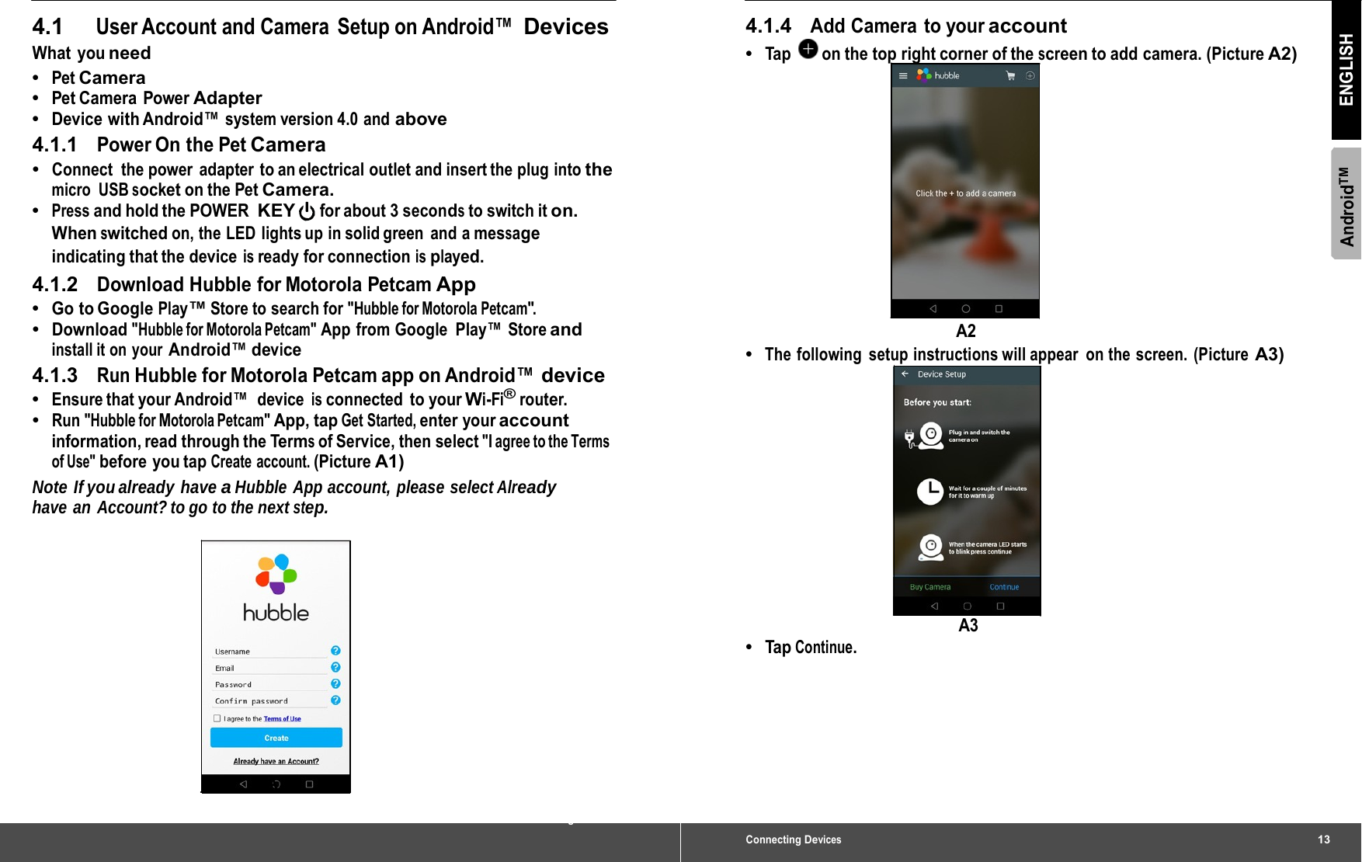Tap Continue in Device Setup screen
The width and height of the screenshot is (1362, 862).
[x=1004, y=587]
